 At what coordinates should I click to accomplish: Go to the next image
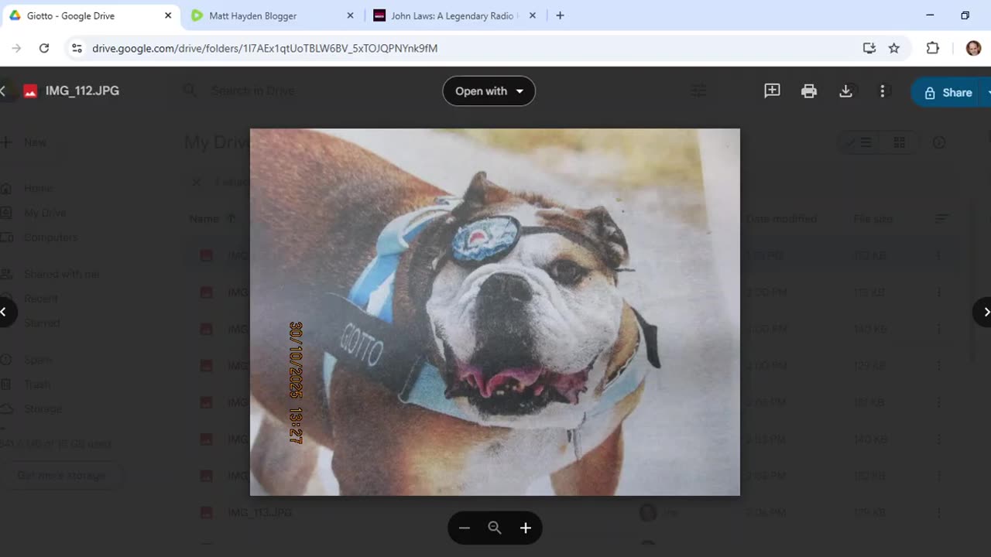984,312
